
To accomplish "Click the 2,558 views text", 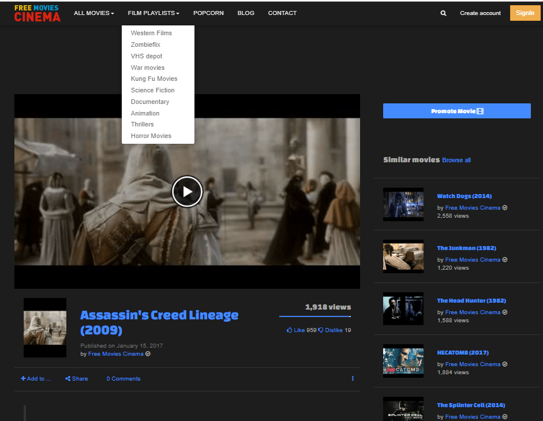I will [x=453, y=216].
